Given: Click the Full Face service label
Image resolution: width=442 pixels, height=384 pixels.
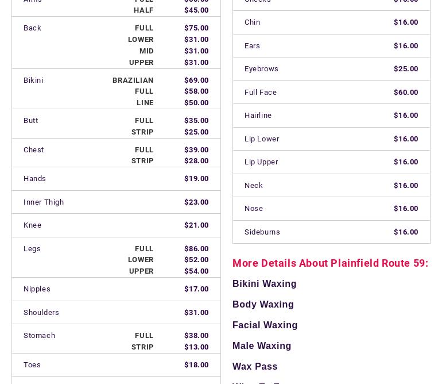Looking at the screenshot, I should [261, 92].
